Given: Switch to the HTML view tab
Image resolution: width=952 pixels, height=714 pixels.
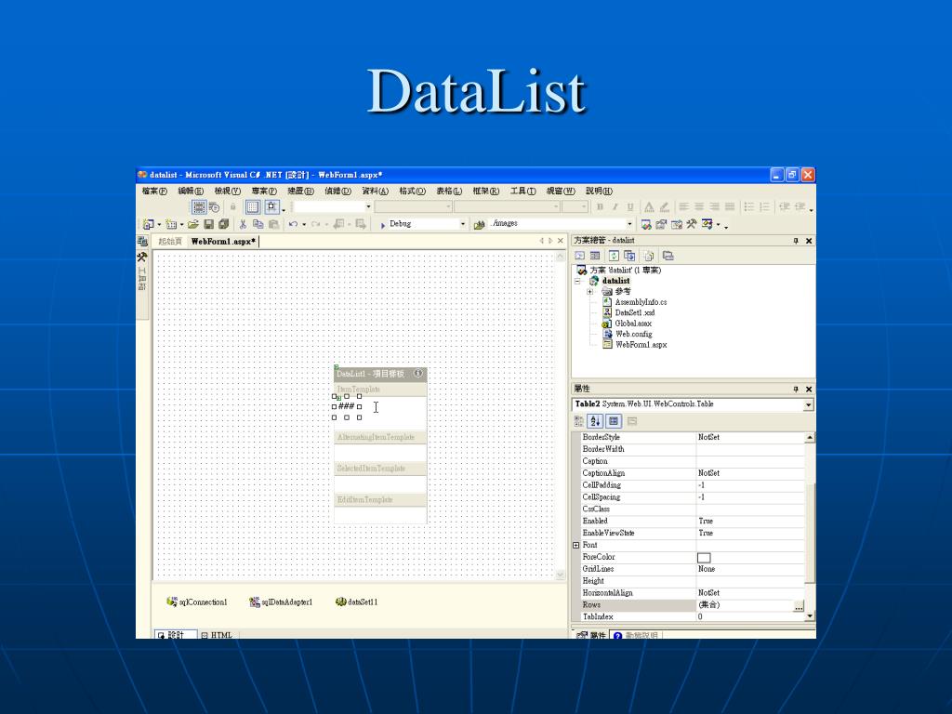Looking at the screenshot, I should (217, 635).
